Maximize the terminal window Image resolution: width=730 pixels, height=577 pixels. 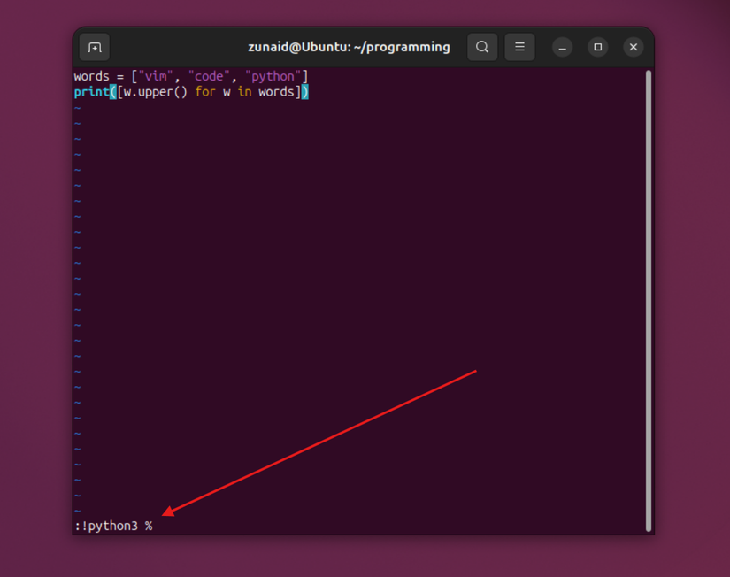[598, 47]
